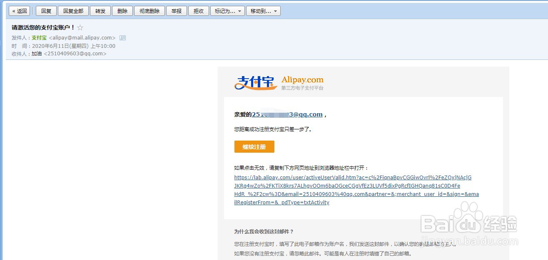Select text 您距离成功注册支付宝只差一步了。
Image resolution: width=548 pixels, height=260 pixels.
tap(273, 129)
